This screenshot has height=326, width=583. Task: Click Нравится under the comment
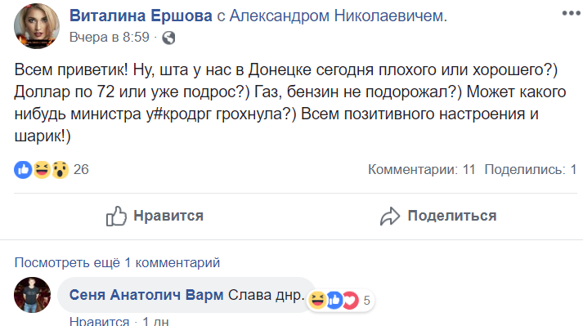[99, 321]
